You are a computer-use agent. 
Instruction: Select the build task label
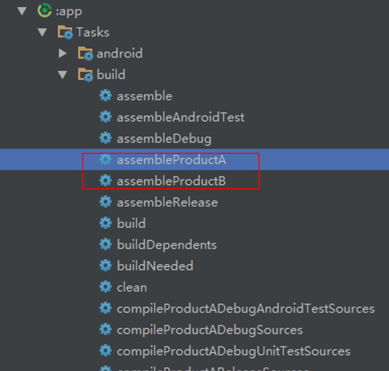(131, 223)
